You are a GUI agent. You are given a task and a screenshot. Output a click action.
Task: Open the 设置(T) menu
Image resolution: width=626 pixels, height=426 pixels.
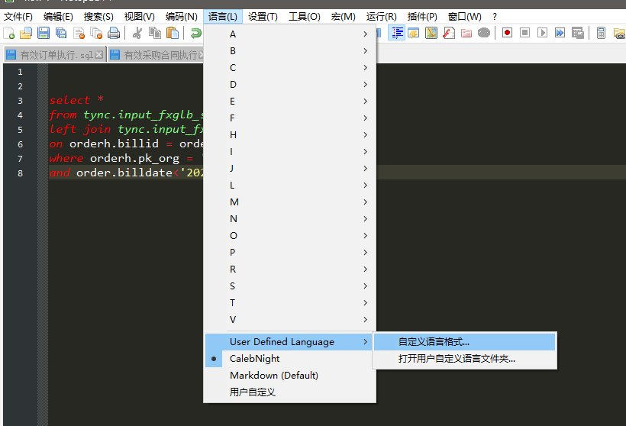[263, 17]
